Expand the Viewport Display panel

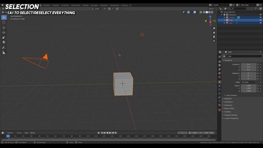tap(230, 115)
